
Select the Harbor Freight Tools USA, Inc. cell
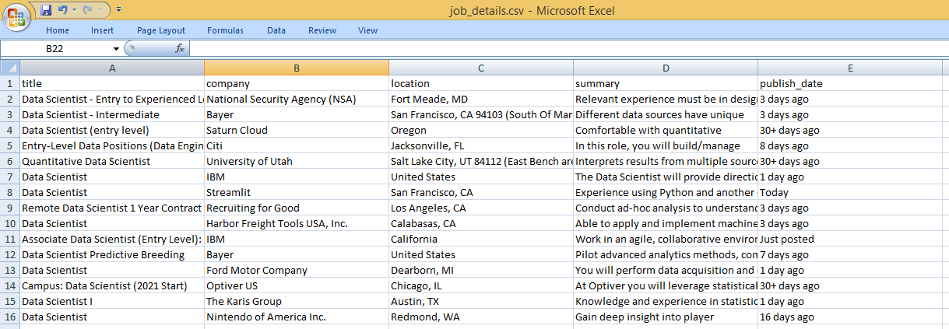(296, 223)
